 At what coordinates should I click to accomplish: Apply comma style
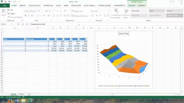click(101, 15)
